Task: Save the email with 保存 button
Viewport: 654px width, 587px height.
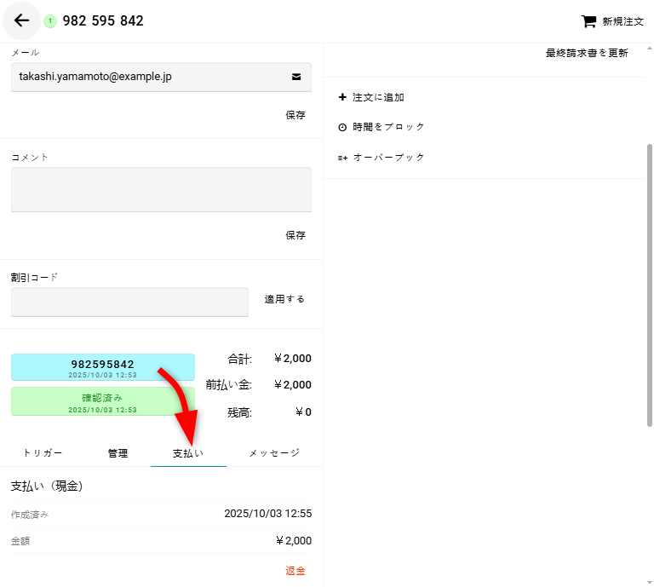Action: click(295, 115)
